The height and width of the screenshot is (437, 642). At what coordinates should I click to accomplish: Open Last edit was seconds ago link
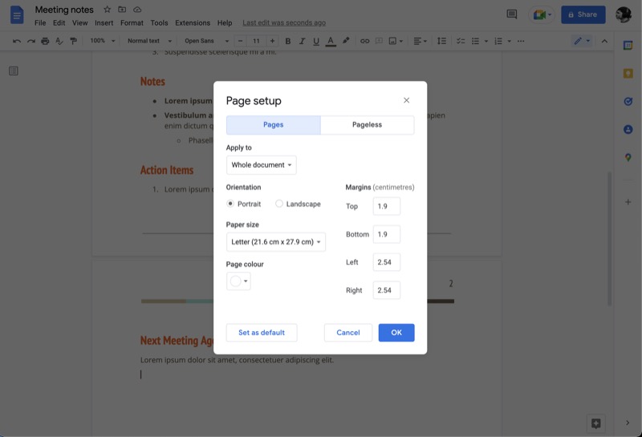click(284, 23)
